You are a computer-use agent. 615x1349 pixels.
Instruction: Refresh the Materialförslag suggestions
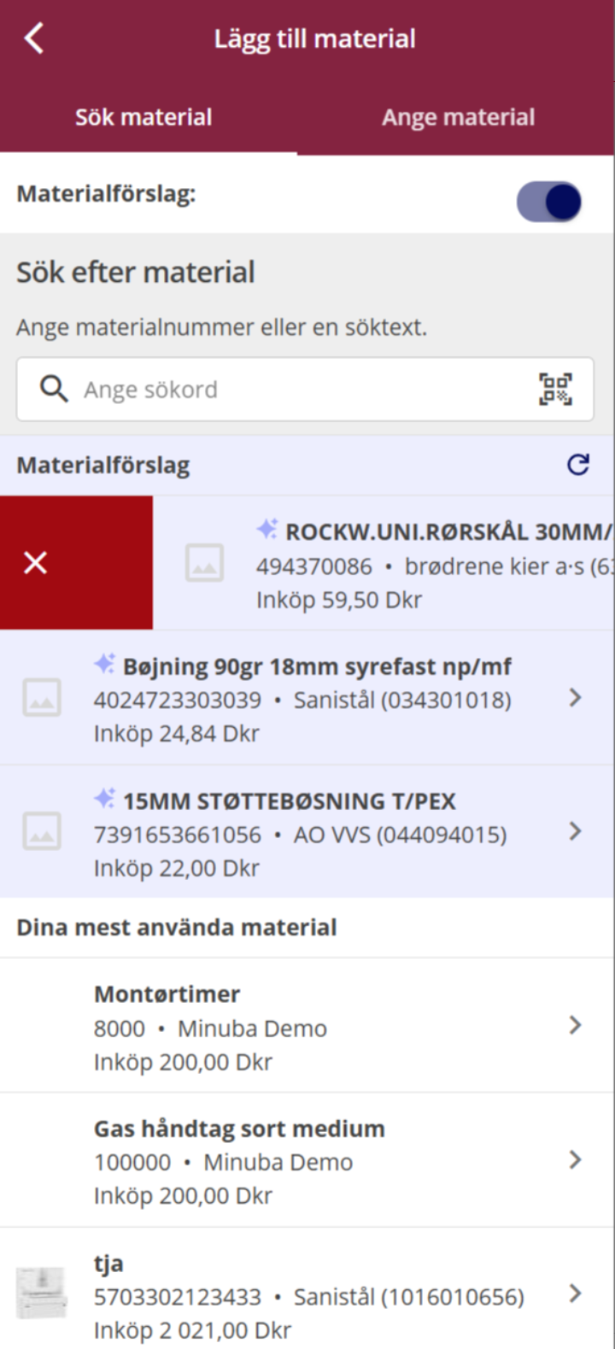tap(578, 465)
